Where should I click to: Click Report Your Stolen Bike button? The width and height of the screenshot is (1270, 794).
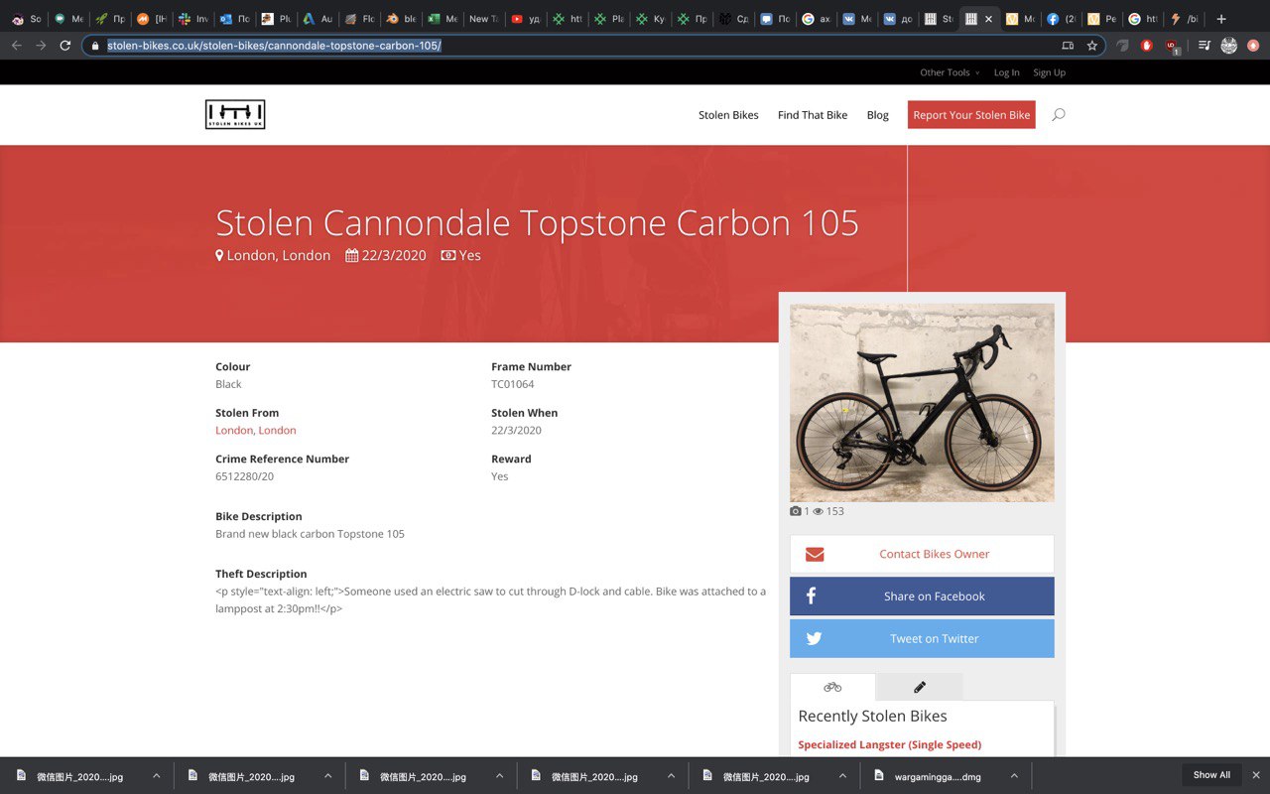[x=971, y=115]
